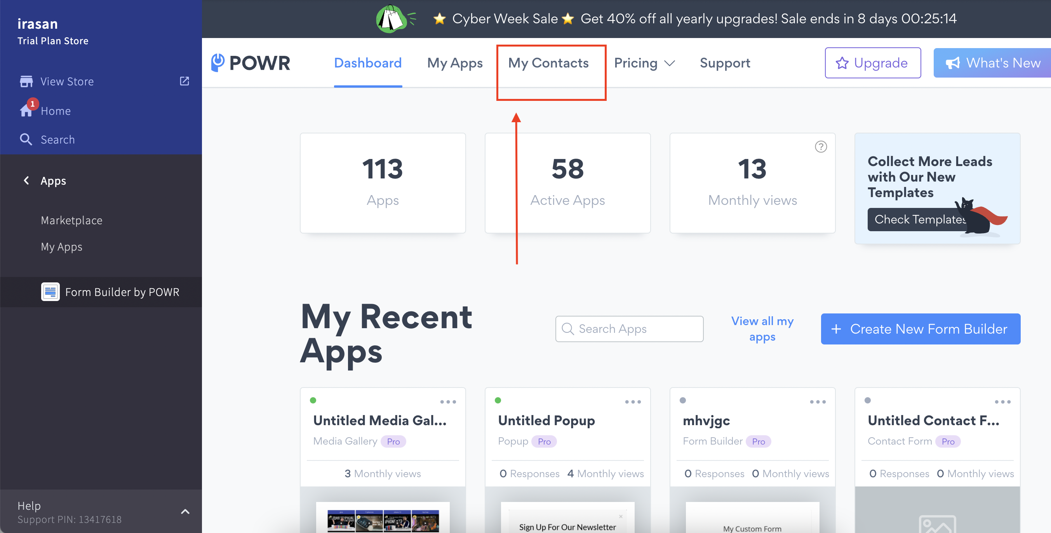This screenshot has height=533, width=1051.
Task: Click the store front icon beside View Store
Action: (26, 81)
